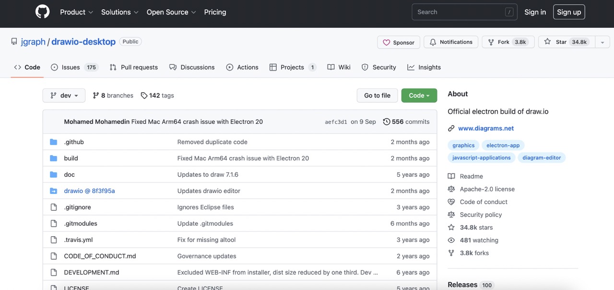Open the Pull requests tab
This screenshot has width=614, height=290.
click(134, 67)
